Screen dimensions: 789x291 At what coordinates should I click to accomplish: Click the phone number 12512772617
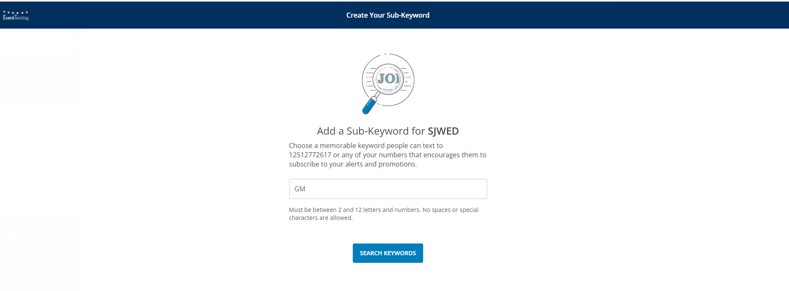[310, 155]
